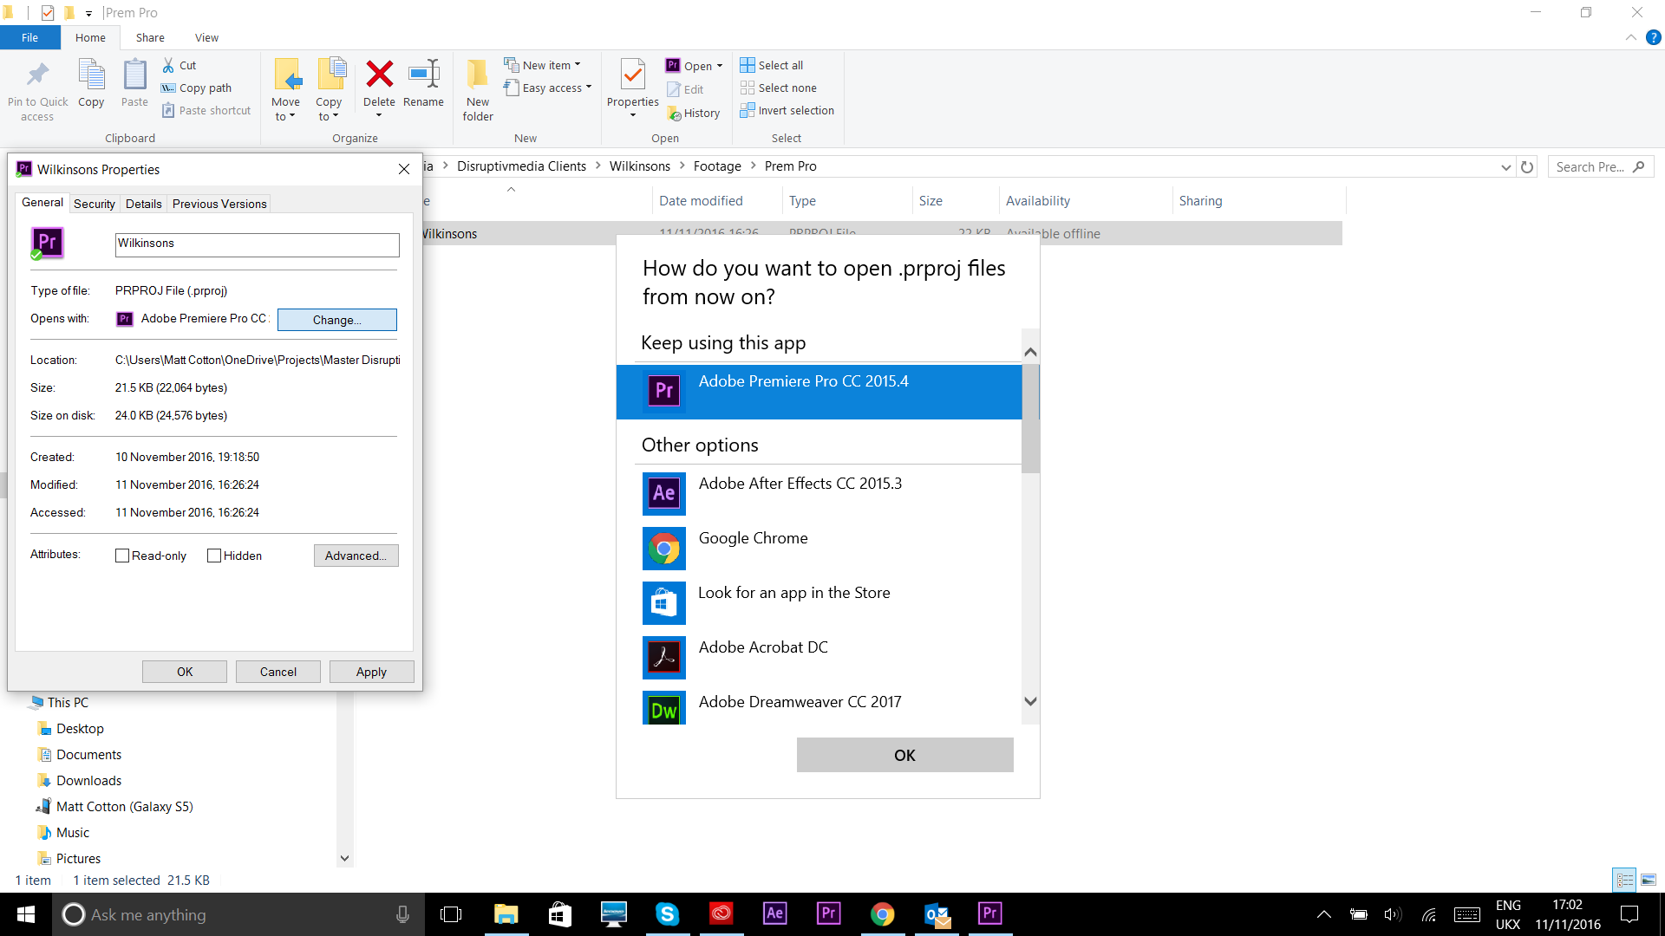The height and width of the screenshot is (936, 1665).
Task: Click Apply in Properties dialog
Action: pyautogui.click(x=372, y=672)
